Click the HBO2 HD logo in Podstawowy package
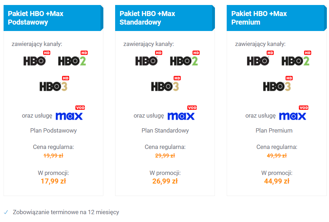 click(x=73, y=58)
